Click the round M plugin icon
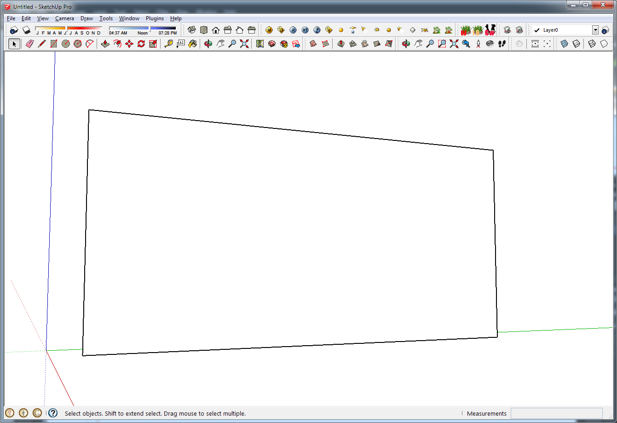The image size is (617, 423). 269,30
